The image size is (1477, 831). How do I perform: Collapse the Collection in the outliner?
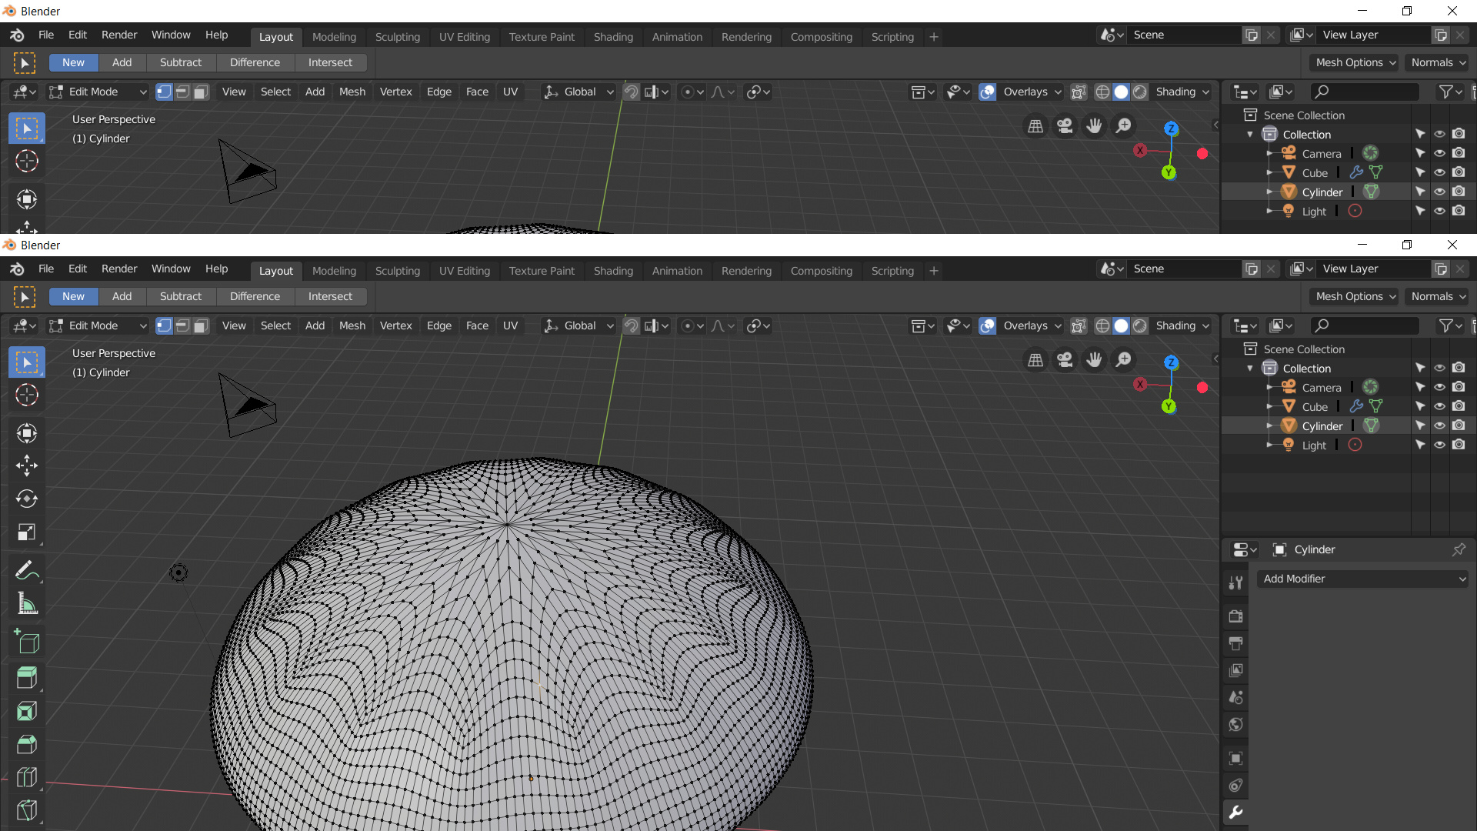(1250, 368)
